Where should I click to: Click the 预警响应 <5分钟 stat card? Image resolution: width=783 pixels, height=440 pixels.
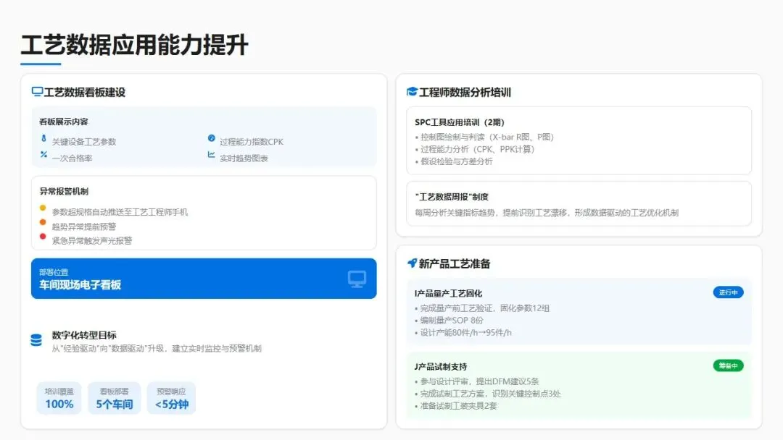(171, 398)
